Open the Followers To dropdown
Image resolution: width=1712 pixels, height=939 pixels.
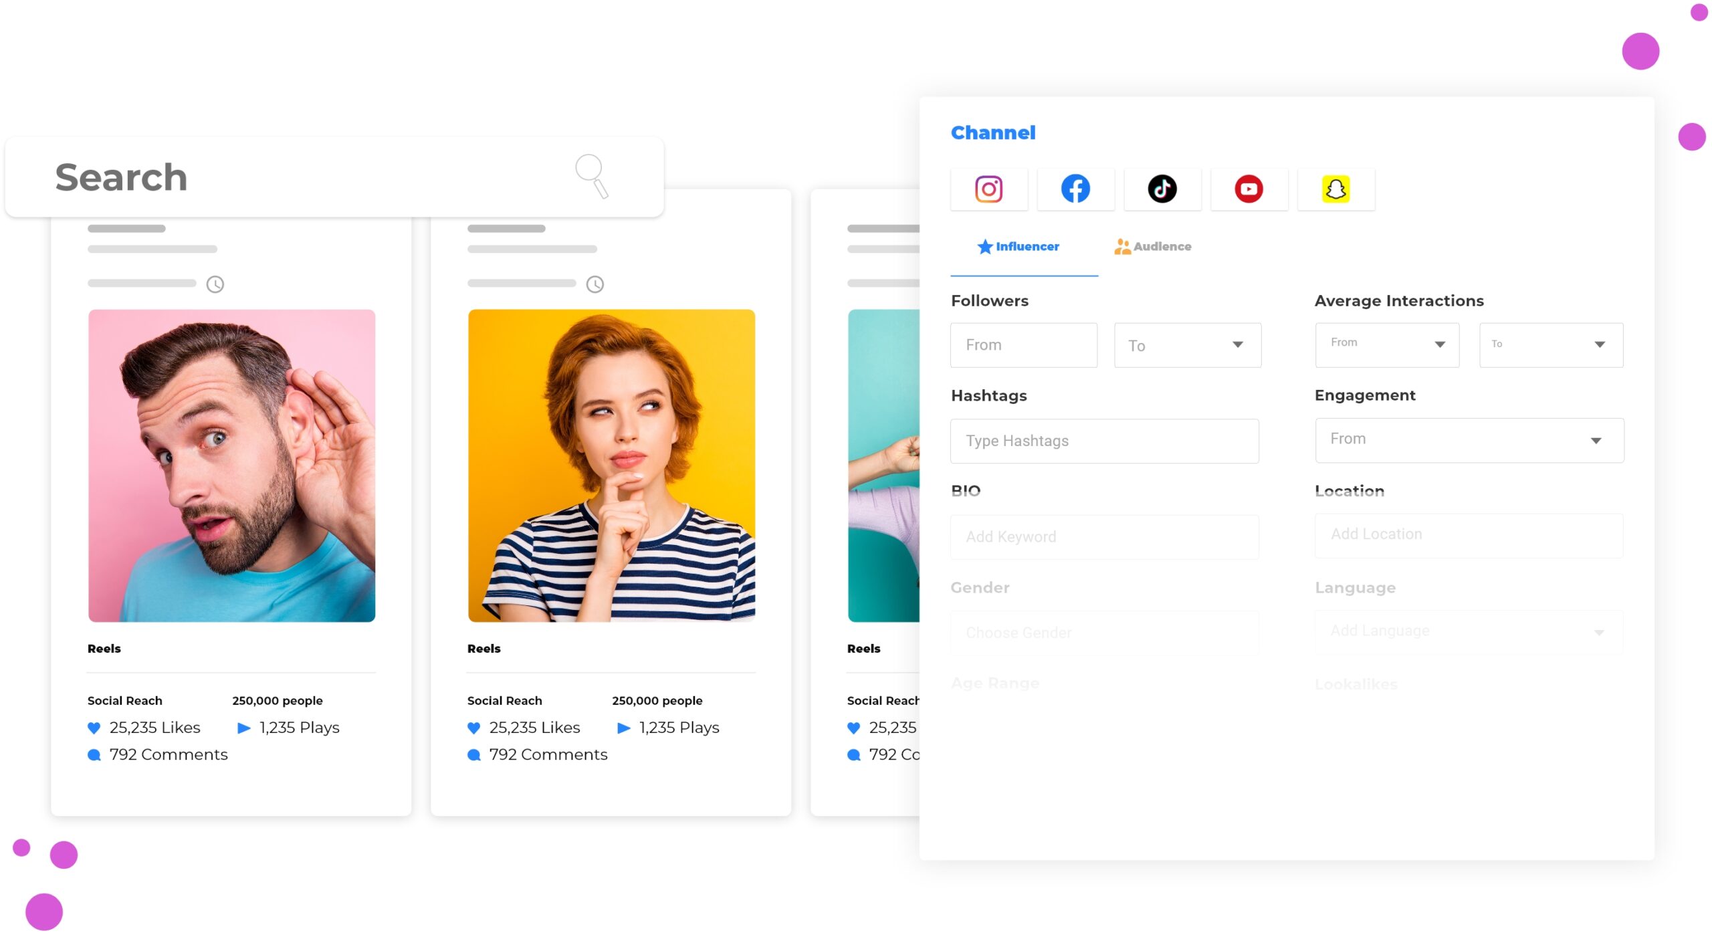(1188, 345)
